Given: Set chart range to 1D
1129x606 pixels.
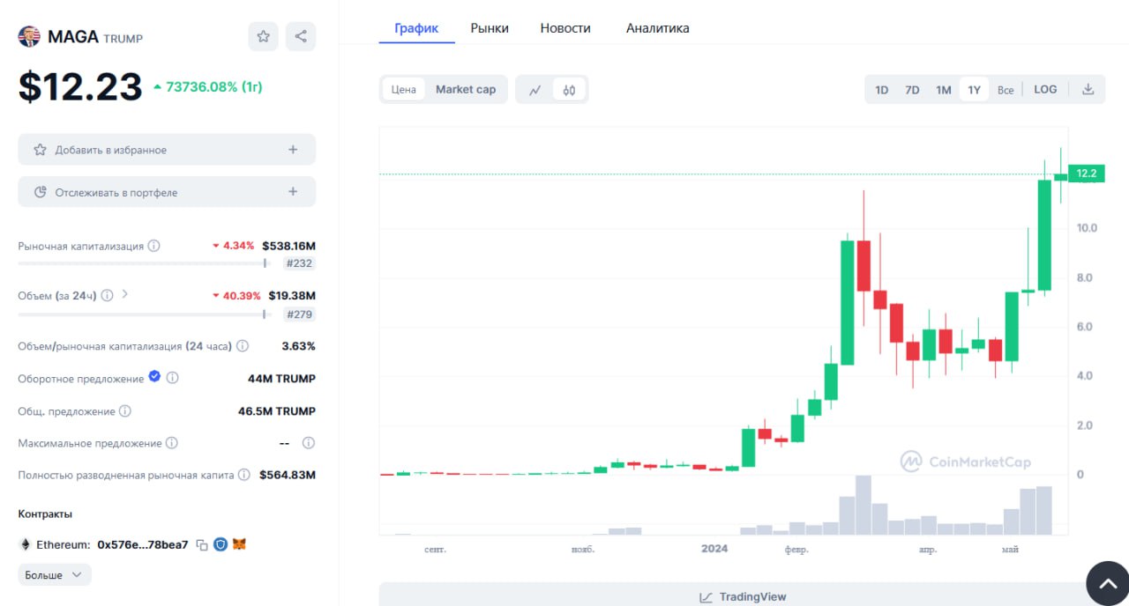Looking at the screenshot, I should click(x=882, y=90).
